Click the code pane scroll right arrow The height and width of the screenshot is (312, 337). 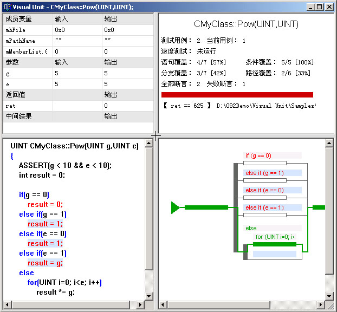point(140,304)
